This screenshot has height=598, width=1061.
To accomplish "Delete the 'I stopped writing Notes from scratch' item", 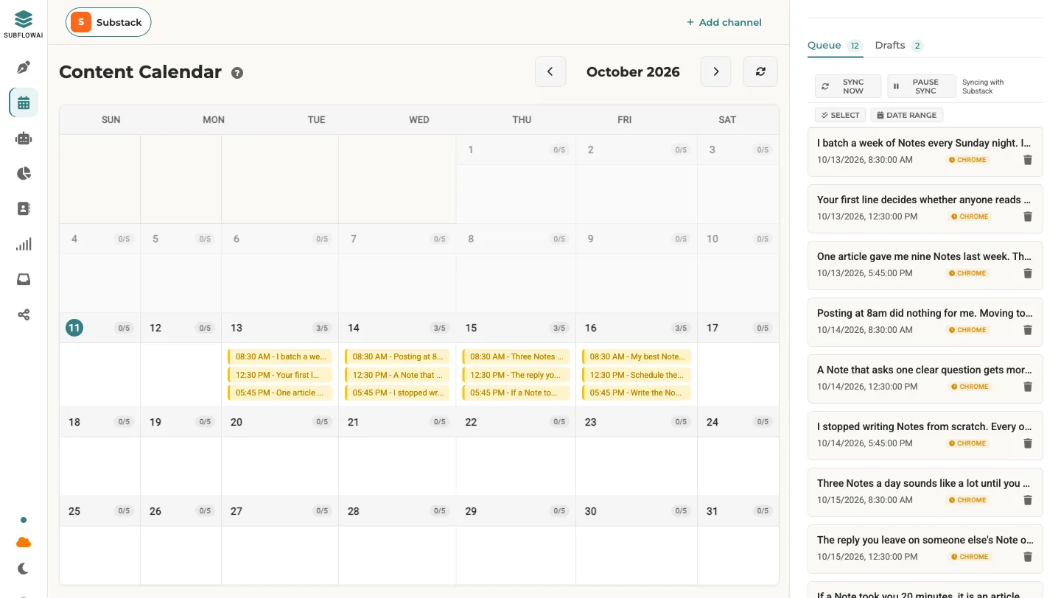I will click(x=1028, y=443).
